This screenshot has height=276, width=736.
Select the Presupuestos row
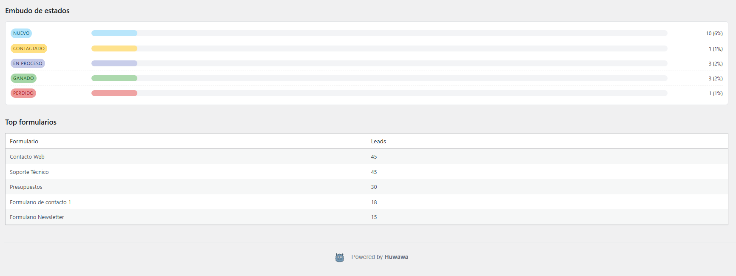pos(26,187)
